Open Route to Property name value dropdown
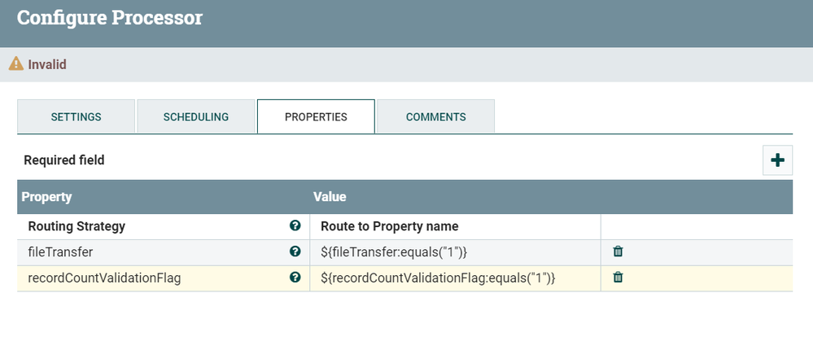This screenshot has width=813, height=350. 455,226
